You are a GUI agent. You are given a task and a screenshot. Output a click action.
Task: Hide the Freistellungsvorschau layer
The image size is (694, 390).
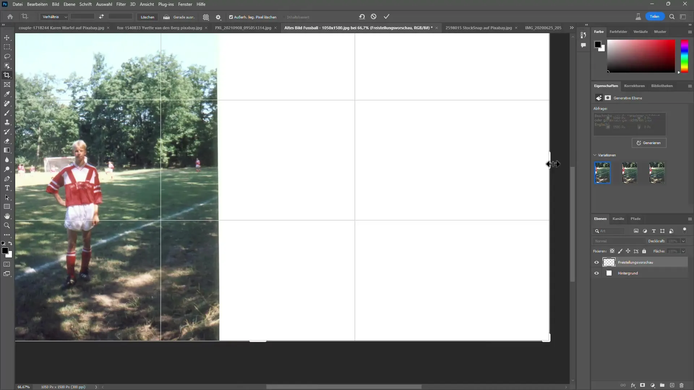596,263
